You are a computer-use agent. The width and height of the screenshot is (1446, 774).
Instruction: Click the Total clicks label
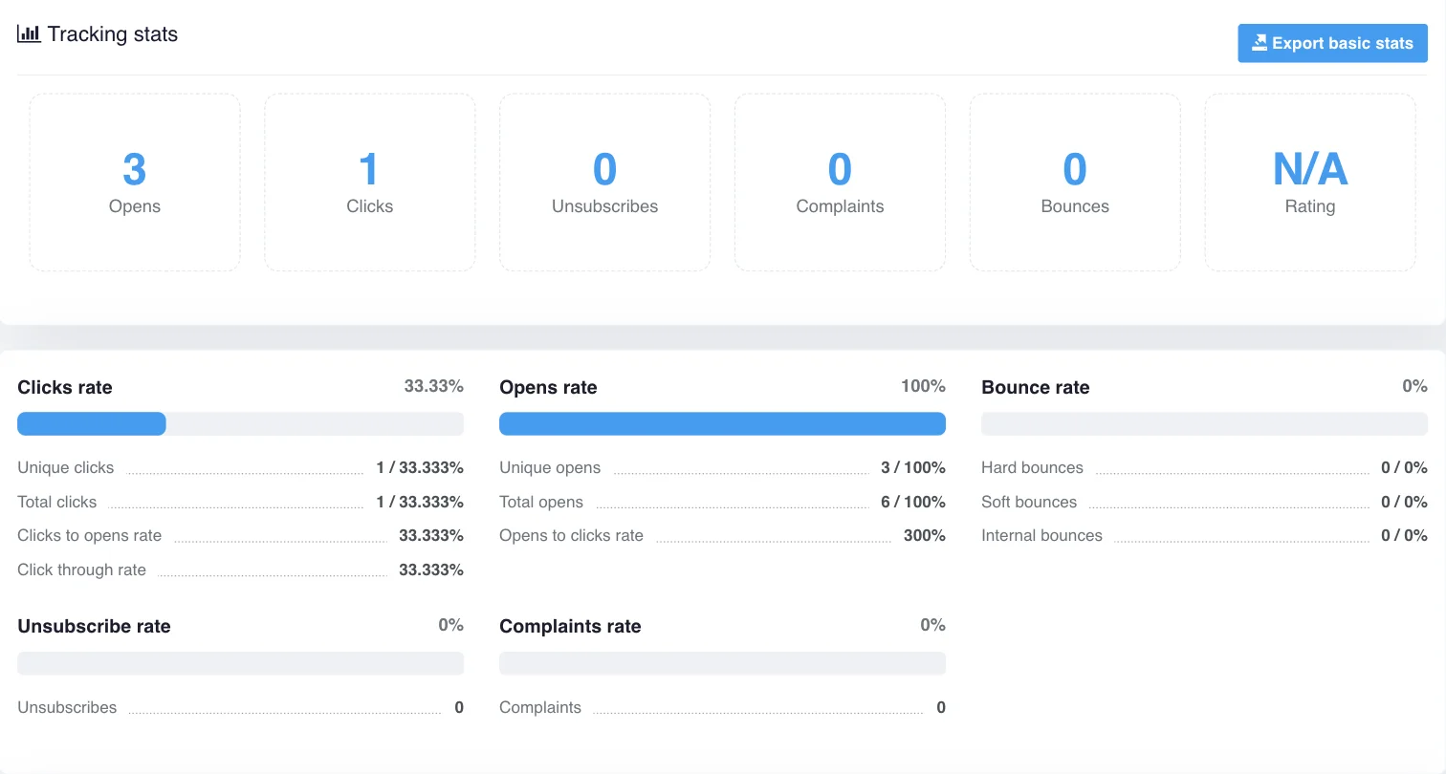tap(57, 502)
